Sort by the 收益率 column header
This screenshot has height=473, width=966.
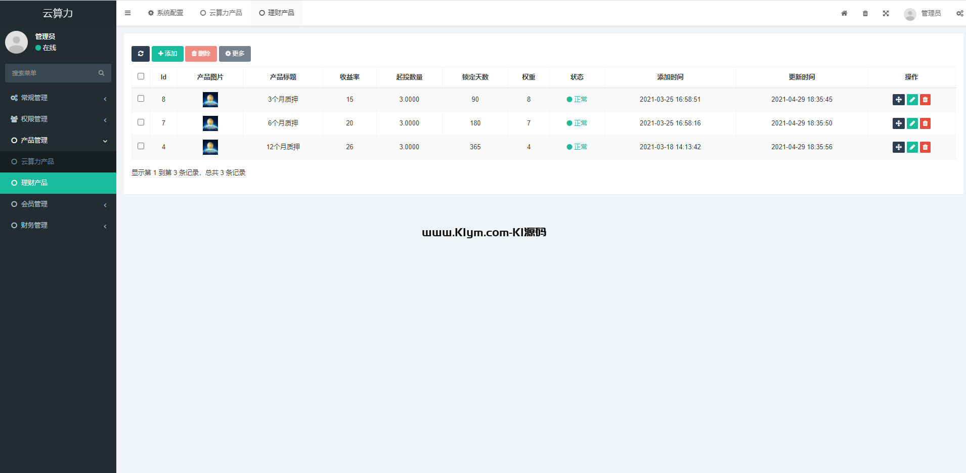coord(349,77)
